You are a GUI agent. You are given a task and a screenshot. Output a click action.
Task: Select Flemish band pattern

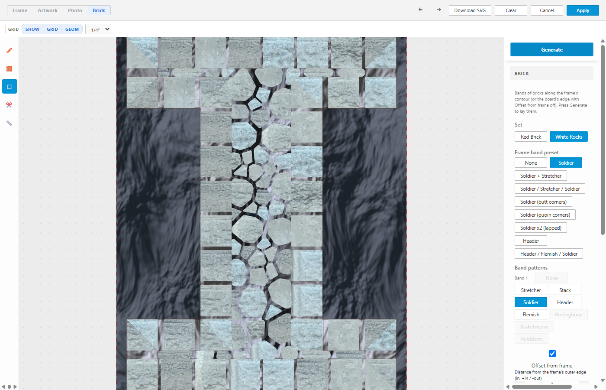point(531,314)
